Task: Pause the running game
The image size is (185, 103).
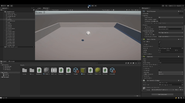Action: coord(92,6)
